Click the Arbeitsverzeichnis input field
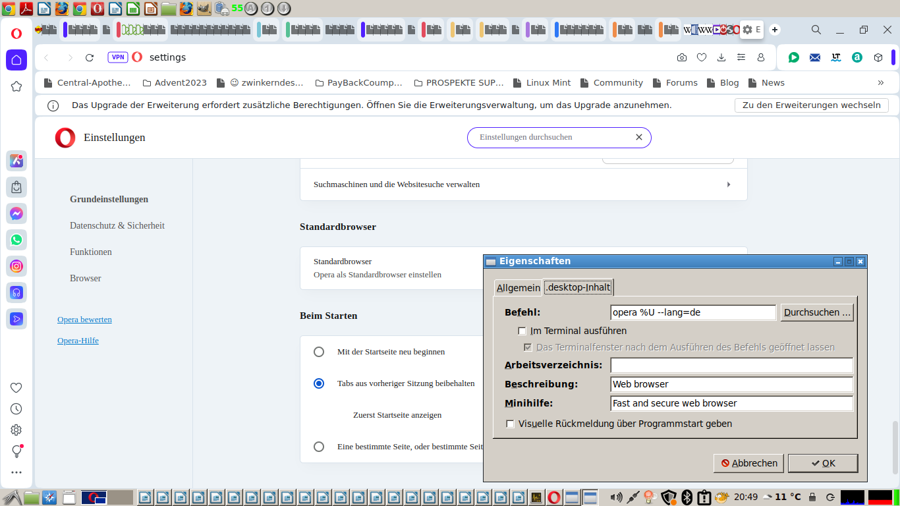The width and height of the screenshot is (900, 506). point(732,365)
